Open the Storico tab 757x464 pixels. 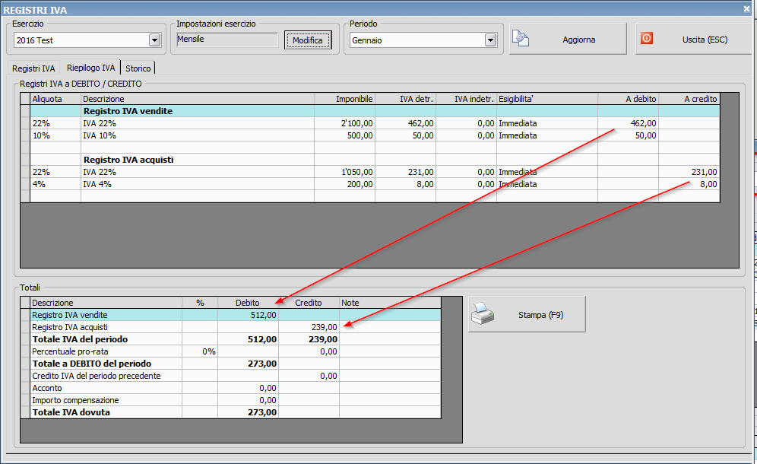pos(138,68)
